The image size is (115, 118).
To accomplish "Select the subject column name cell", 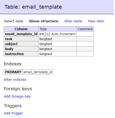I will (x=21, y=44).
